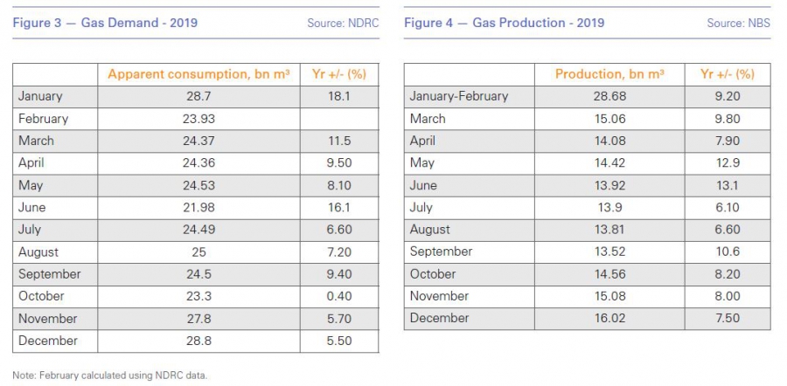Click the Yr +/- header in Gas Demand table
This screenshot has width=787, height=386.
[x=338, y=74]
